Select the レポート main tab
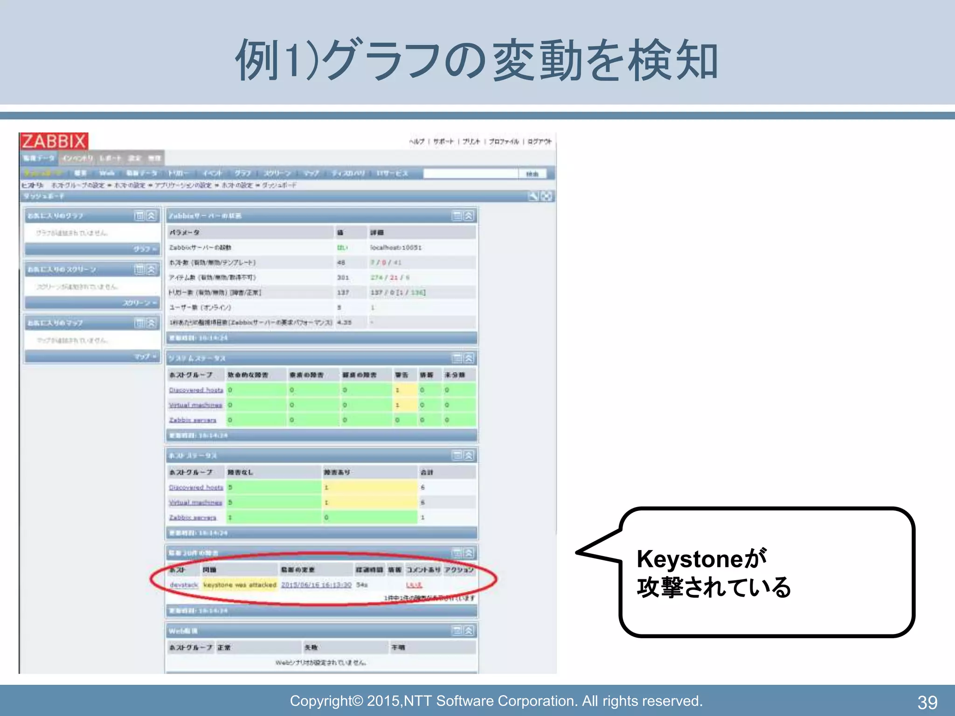The width and height of the screenshot is (955, 716). pos(110,158)
